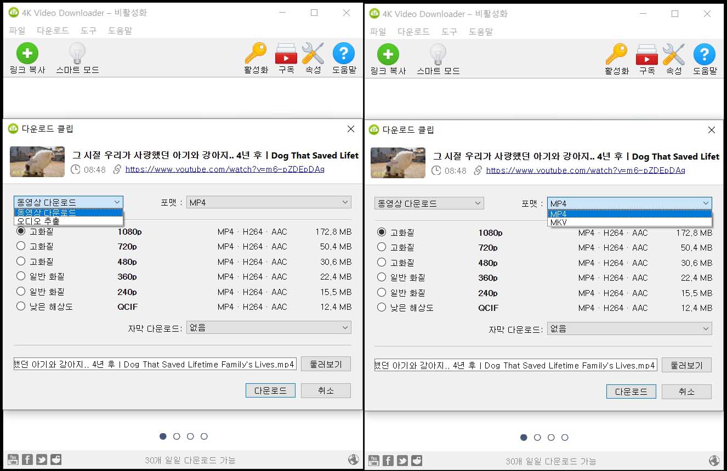This screenshot has width=727, height=471.
Task: Close right 다운로드 클립 dialog with X
Action: coord(712,130)
